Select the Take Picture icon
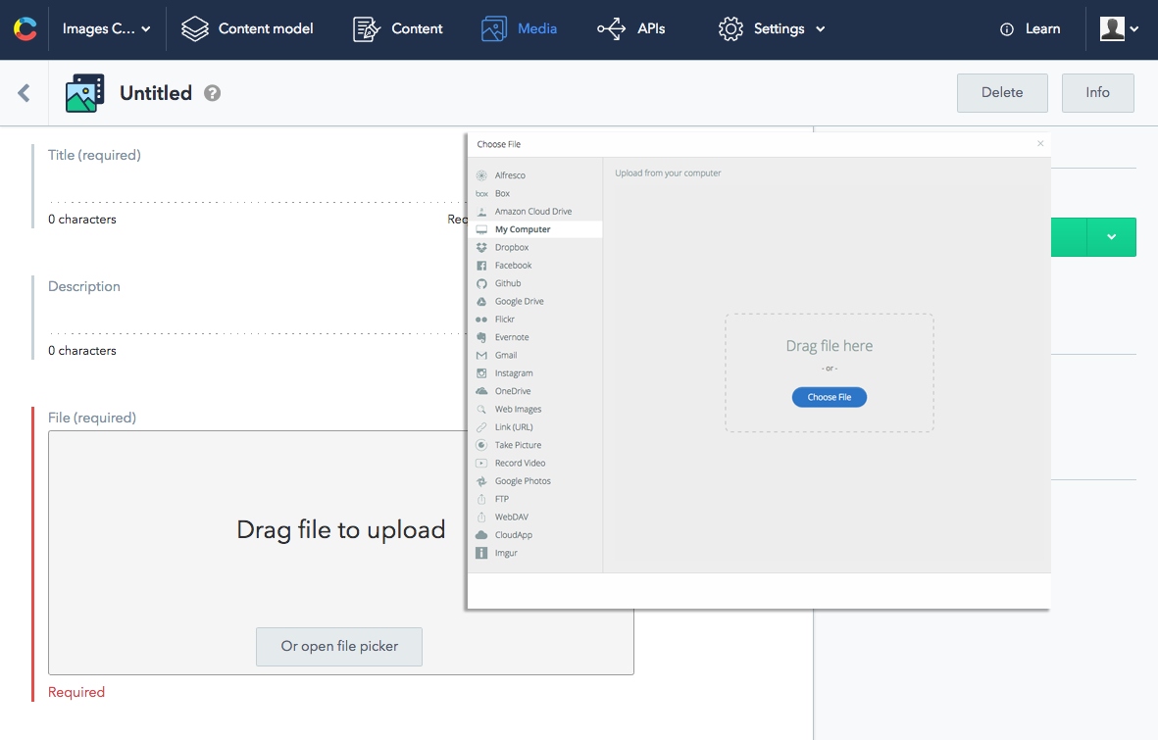Viewport: 1158px width, 740px height. pos(481,445)
